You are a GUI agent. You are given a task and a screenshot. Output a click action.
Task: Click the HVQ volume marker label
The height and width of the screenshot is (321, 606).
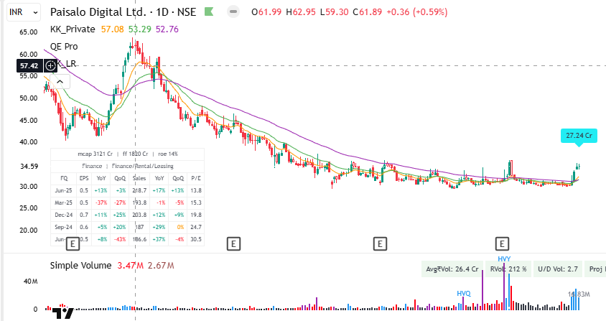464,294
